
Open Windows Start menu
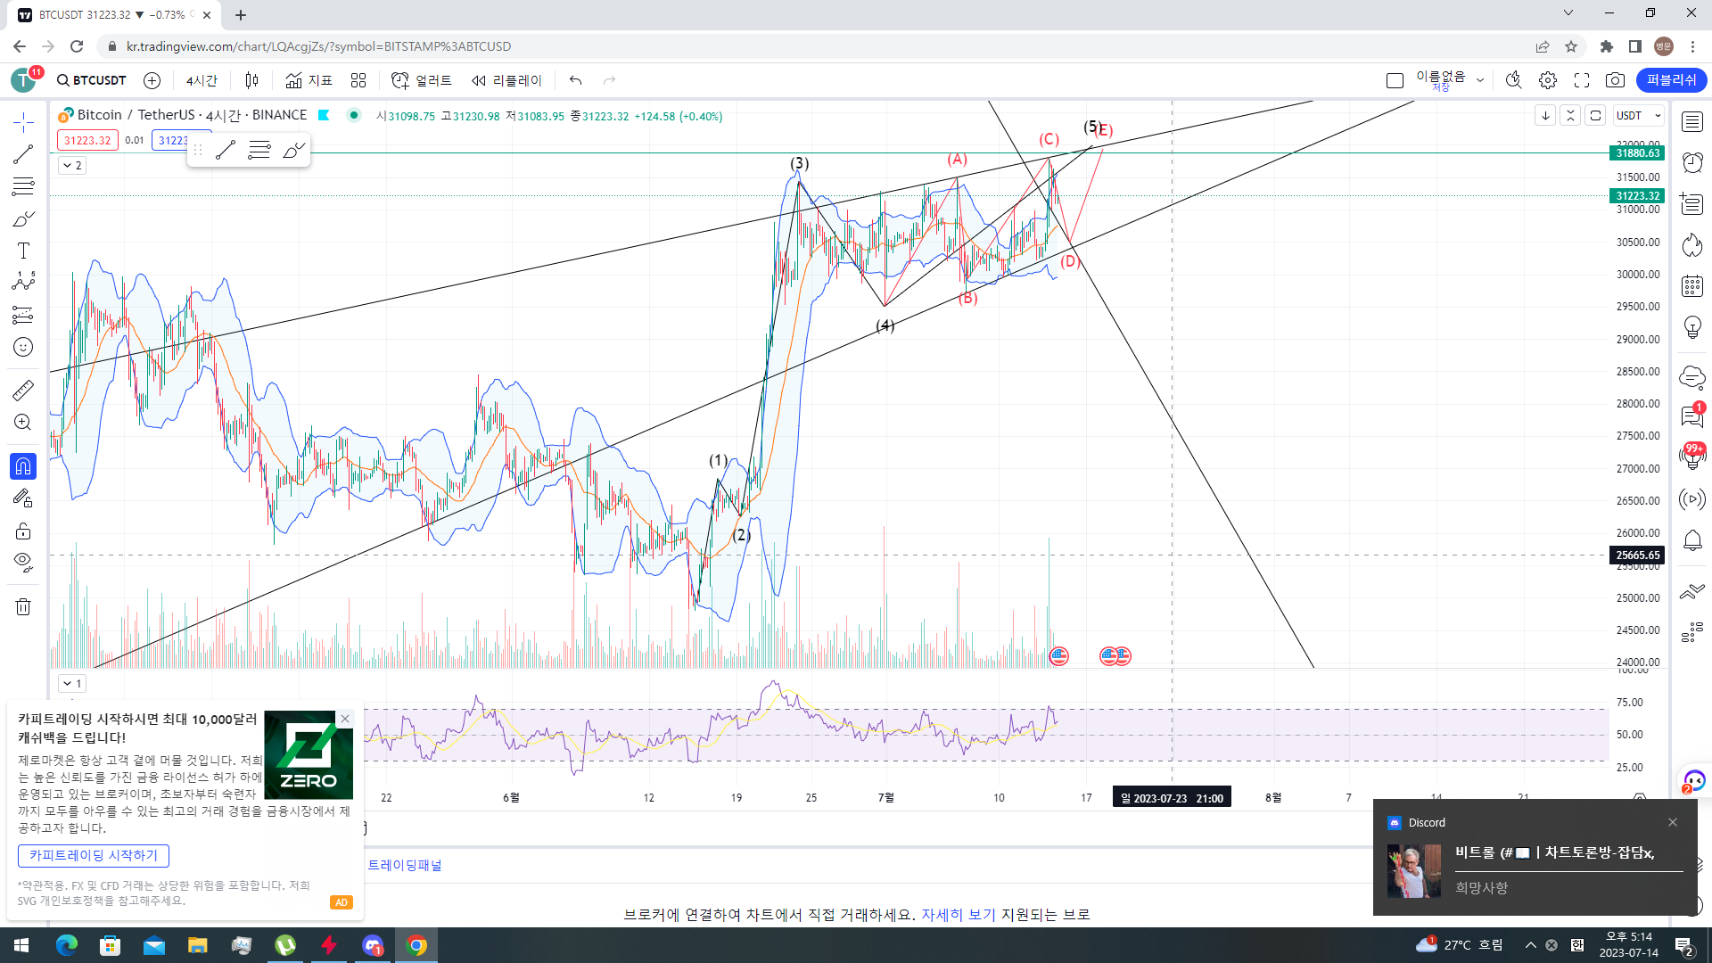pyautogui.click(x=21, y=945)
